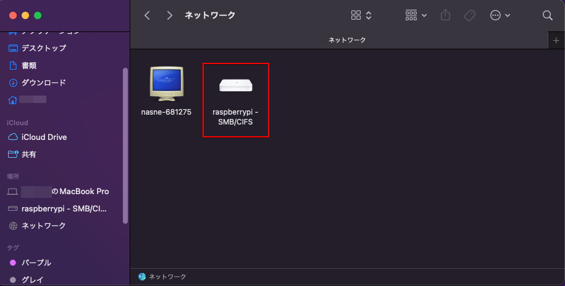This screenshot has width=565, height=286.
Task: Open the group-by arrangement dropdown
Action: coord(416,15)
